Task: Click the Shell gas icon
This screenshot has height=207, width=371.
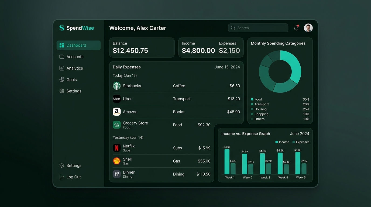Action: click(117, 161)
